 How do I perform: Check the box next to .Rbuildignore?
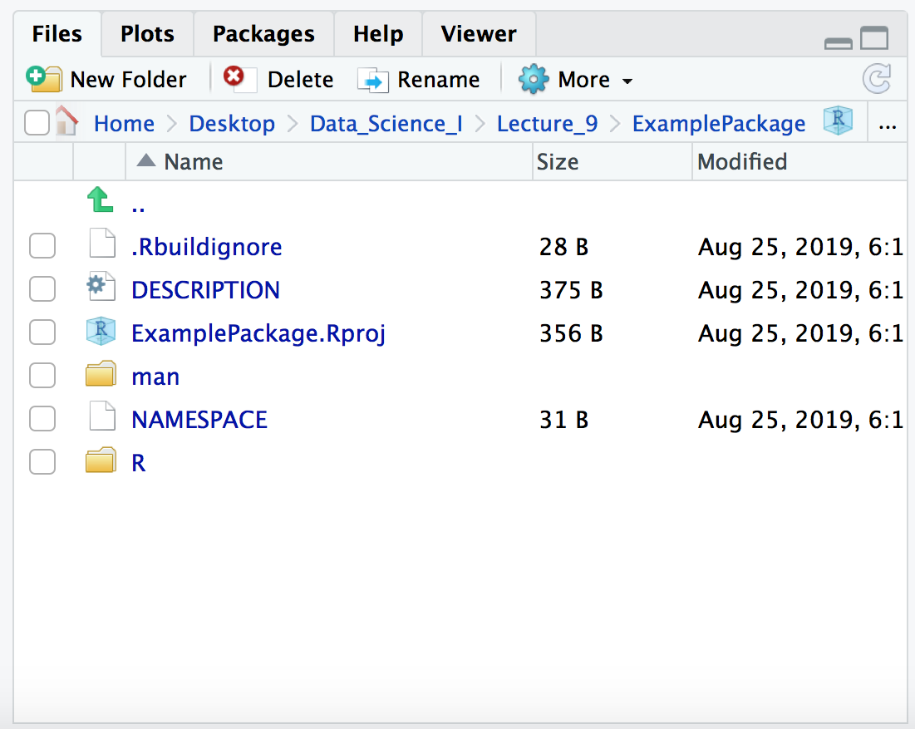pyautogui.click(x=42, y=246)
